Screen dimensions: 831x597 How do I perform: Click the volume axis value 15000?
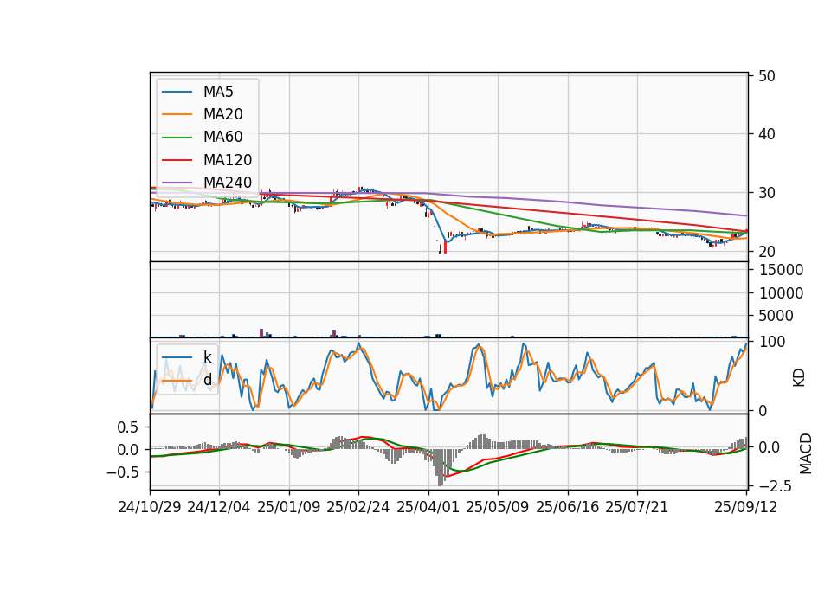(781, 270)
